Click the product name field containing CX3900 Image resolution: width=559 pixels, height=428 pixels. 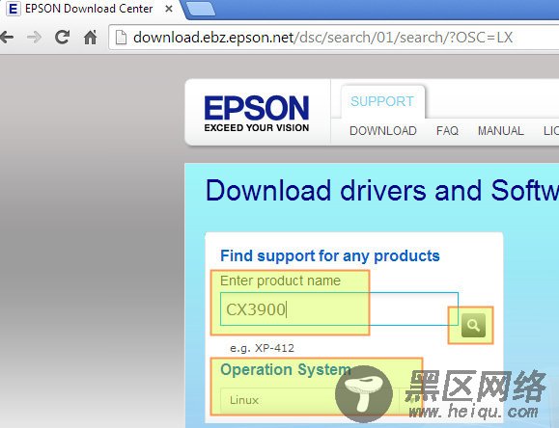339,309
